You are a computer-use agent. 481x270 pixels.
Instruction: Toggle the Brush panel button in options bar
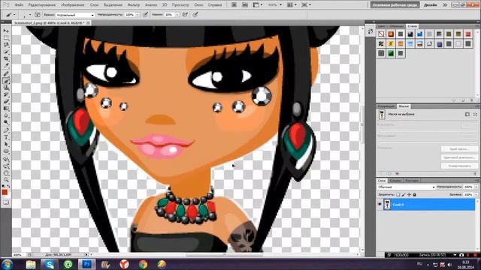coord(38,15)
